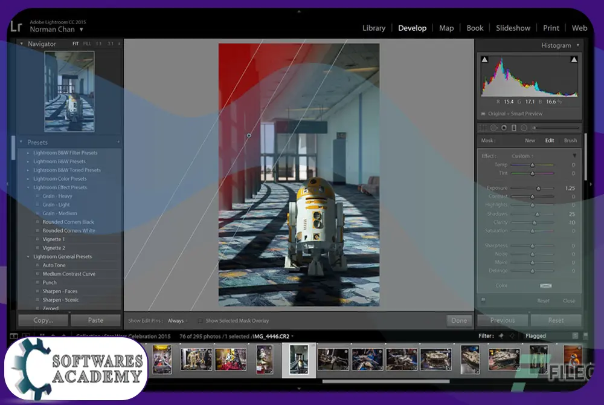604x405 pixels.
Task: Collapse Lightroom Effect Presets folder
Action: [x=28, y=187]
